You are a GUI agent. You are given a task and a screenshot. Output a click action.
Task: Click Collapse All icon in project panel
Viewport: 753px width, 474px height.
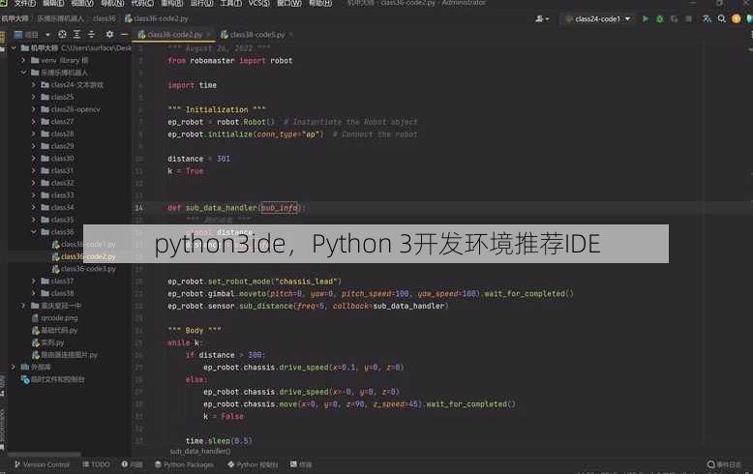click(91, 35)
